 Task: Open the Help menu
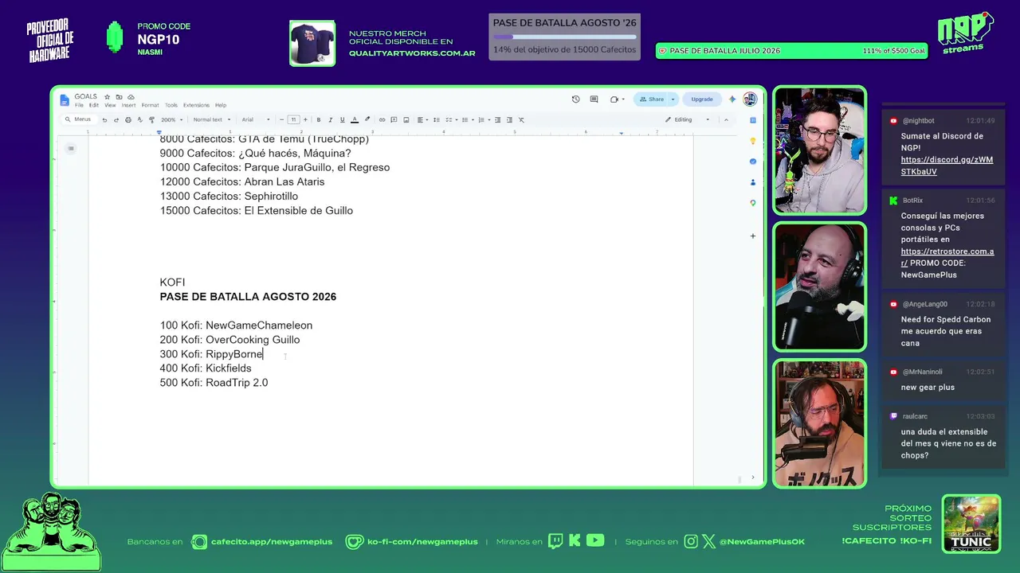(x=221, y=105)
